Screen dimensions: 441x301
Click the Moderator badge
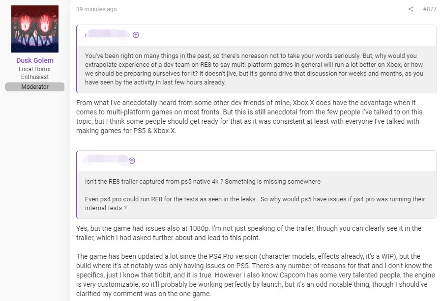(35, 87)
